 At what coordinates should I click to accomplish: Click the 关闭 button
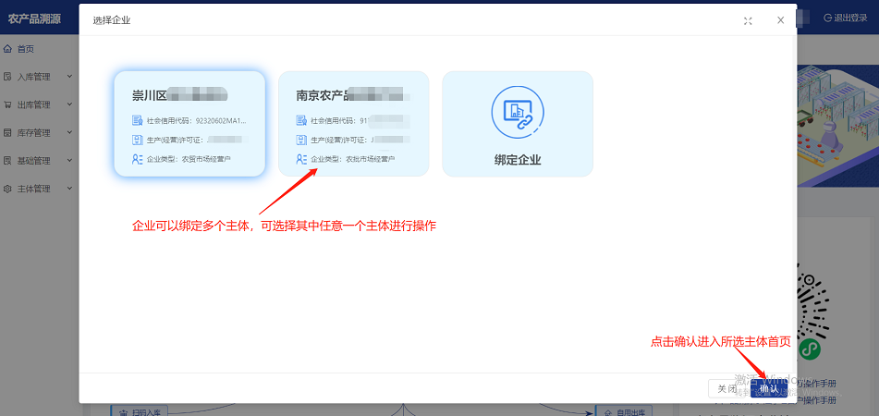click(726, 389)
